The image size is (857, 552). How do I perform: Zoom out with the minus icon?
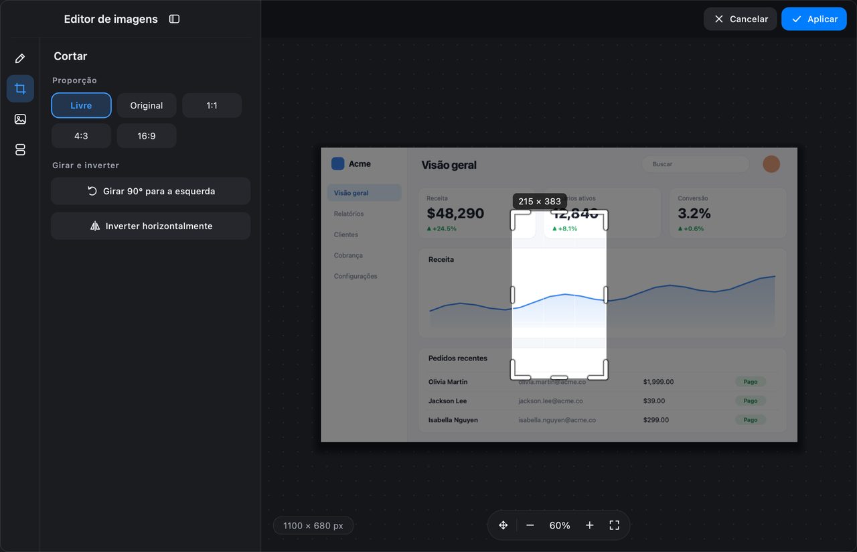(x=530, y=525)
